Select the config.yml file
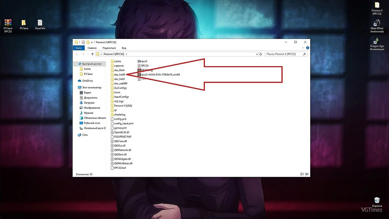Viewport: 389px width, 219px height. pos(118,119)
